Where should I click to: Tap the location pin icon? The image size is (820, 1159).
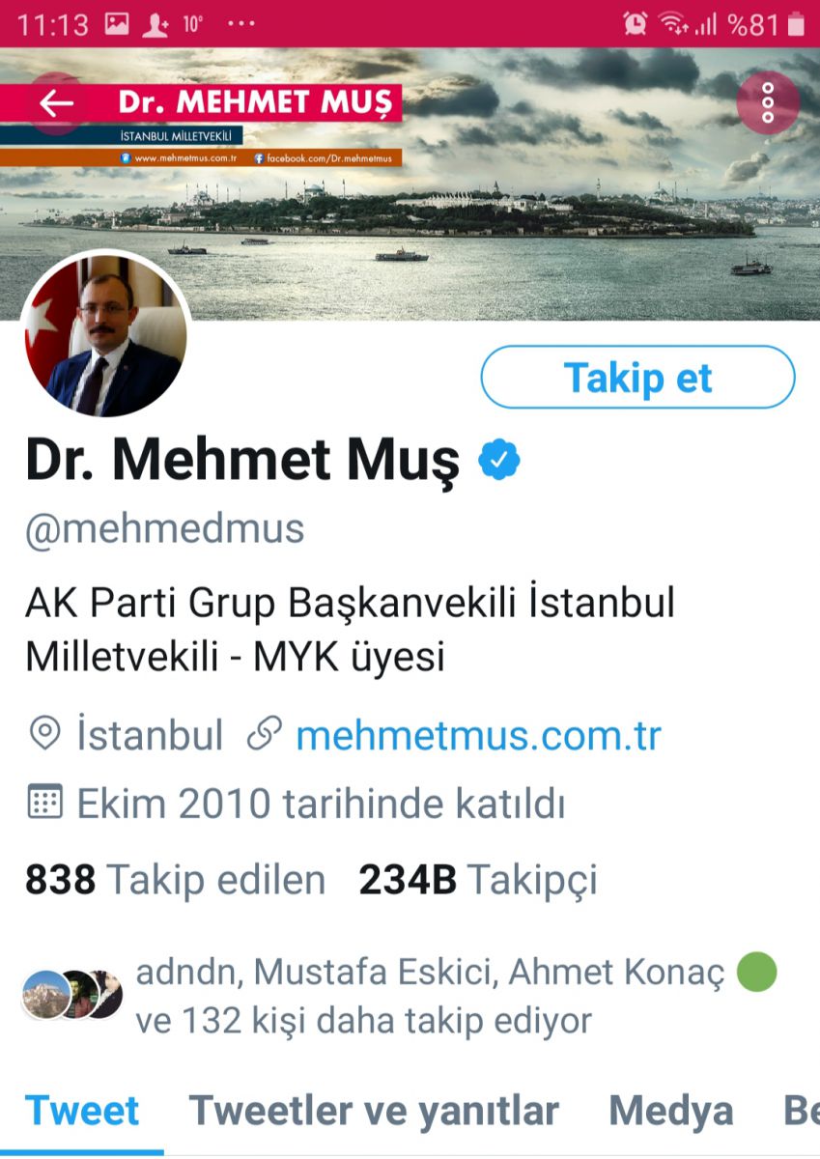pyautogui.click(x=44, y=735)
